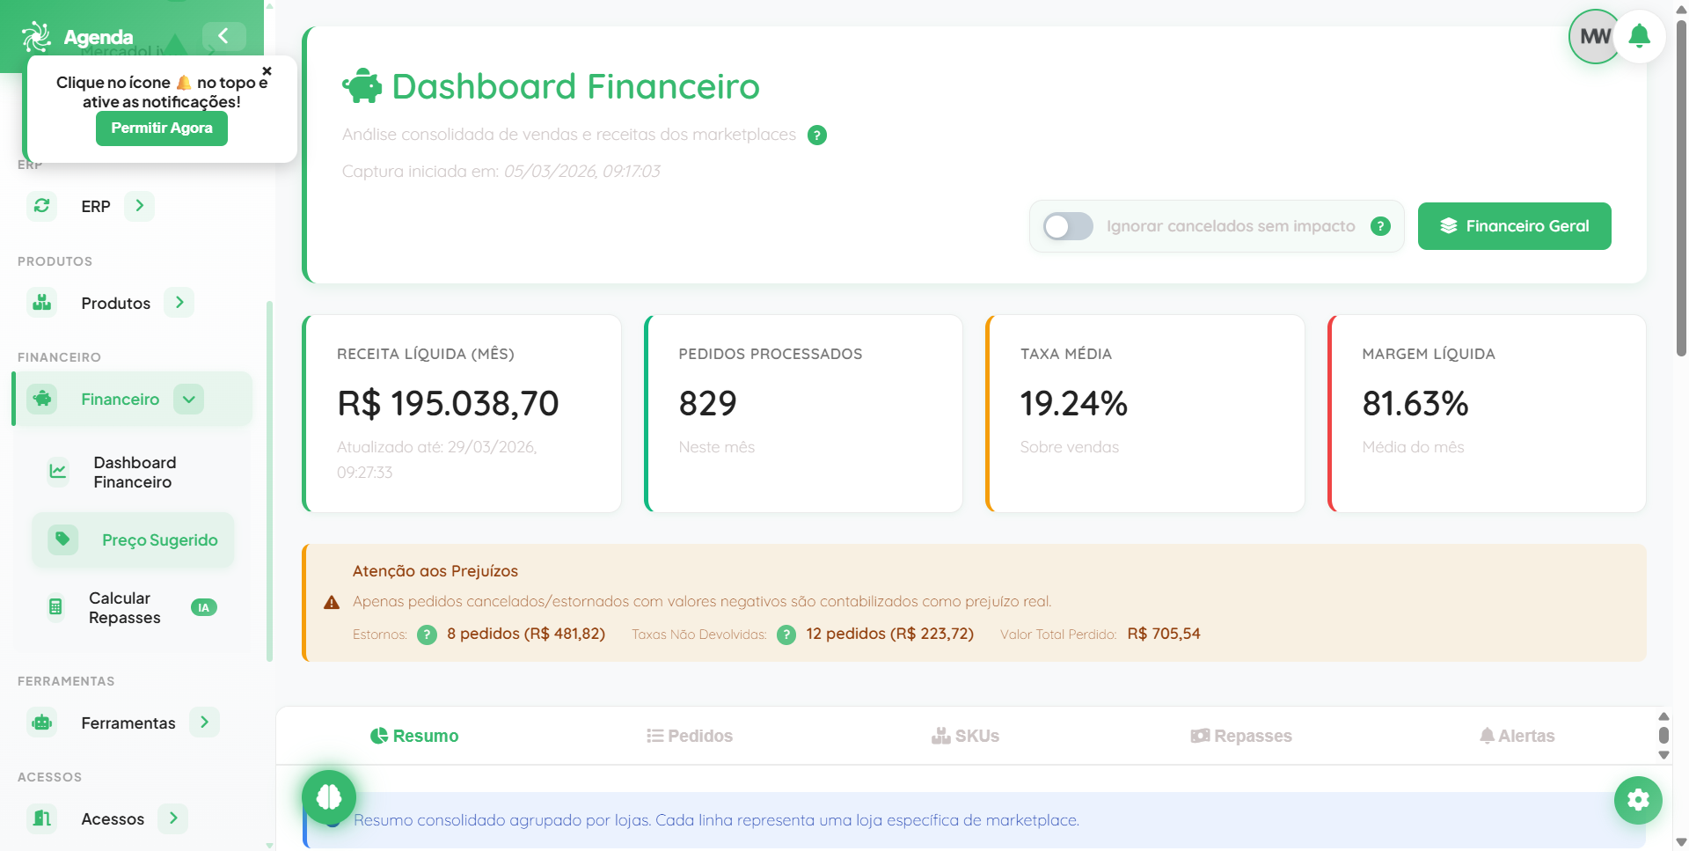
Task: Click the Acessos door icon
Action: click(41, 818)
